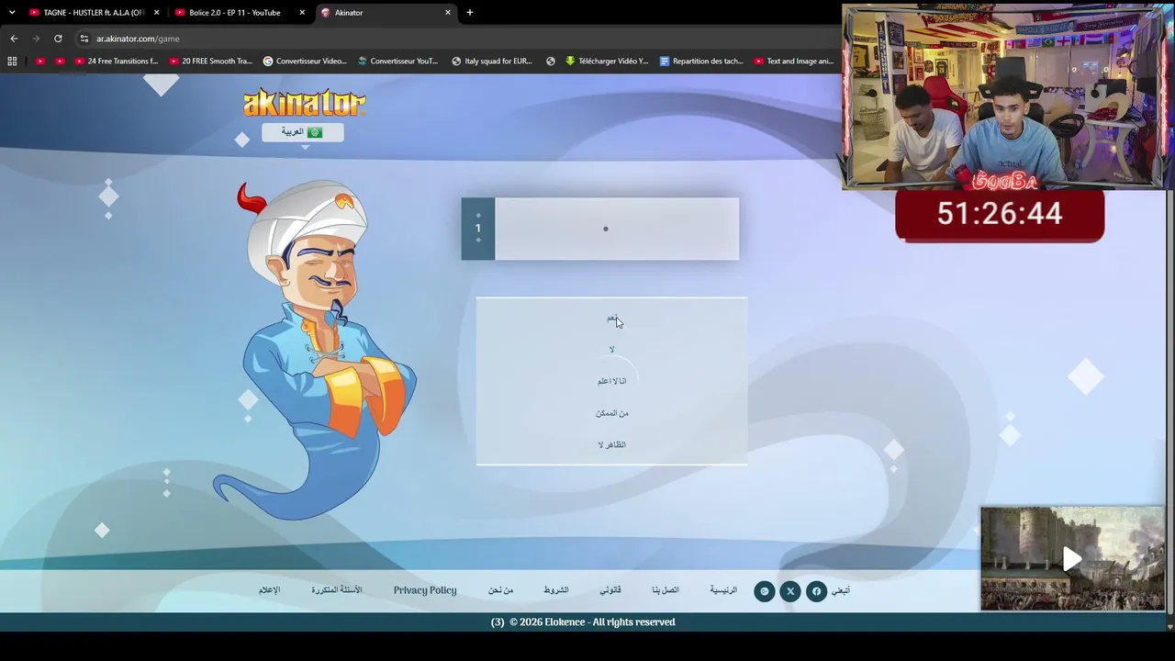Switch to the Bolice 2.0 - EP 11 tab

pos(235,13)
